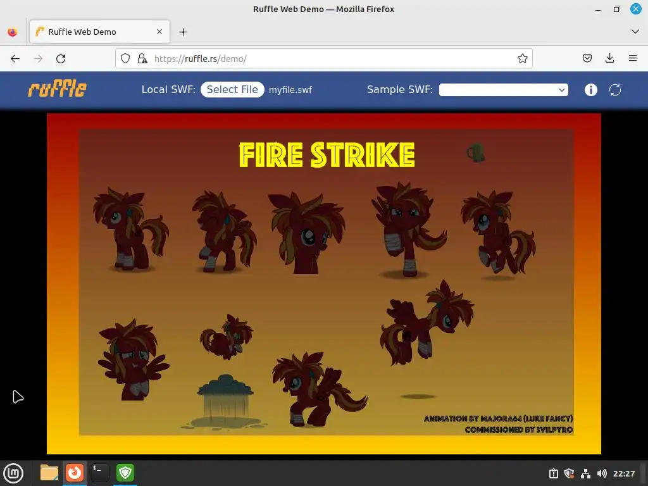Click the Firefox View icon
The image size is (648, 486).
click(x=13, y=32)
